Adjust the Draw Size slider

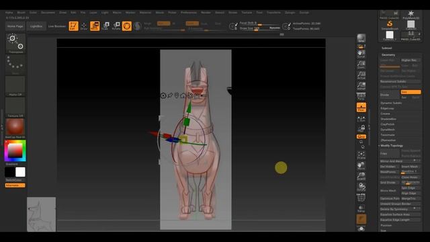[x=260, y=28]
